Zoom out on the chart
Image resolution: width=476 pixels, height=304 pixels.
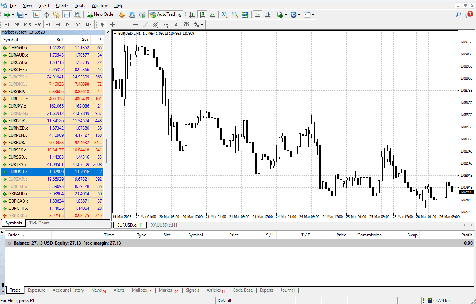point(235,15)
